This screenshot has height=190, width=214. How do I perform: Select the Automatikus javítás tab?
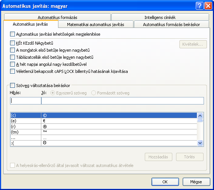click(x=31, y=24)
